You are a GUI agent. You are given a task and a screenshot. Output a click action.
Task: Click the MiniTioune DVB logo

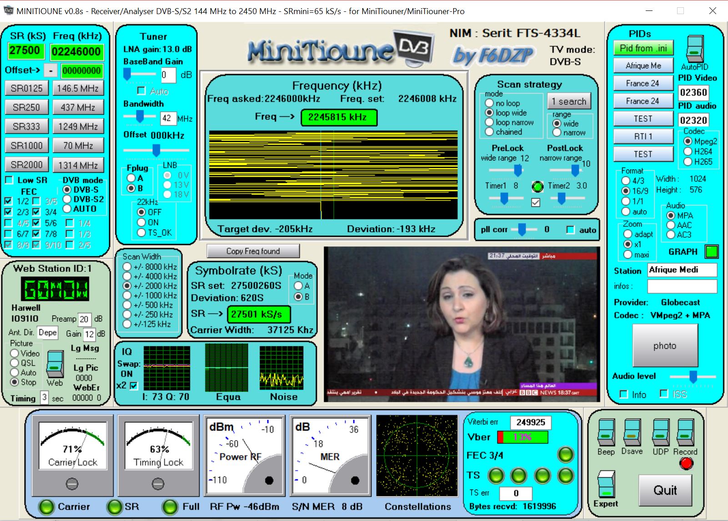[340, 49]
